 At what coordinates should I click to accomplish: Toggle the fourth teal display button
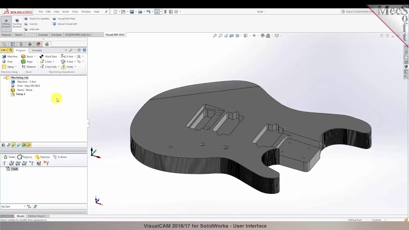coord(19,145)
